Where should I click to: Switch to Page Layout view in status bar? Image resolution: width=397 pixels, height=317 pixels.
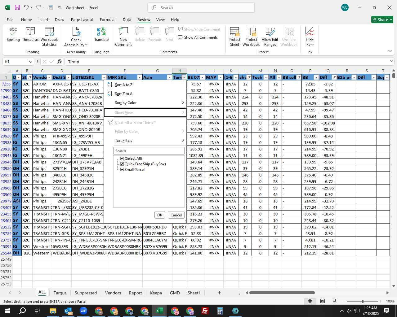[323, 301]
